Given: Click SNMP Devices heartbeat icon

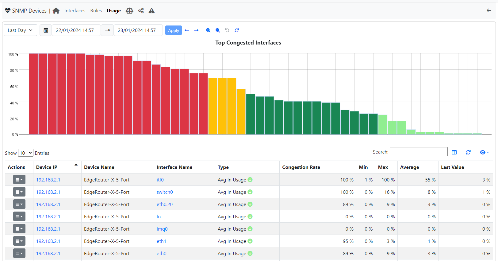Looking at the screenshot, I should pyautogui.click(x=8, y=10).
